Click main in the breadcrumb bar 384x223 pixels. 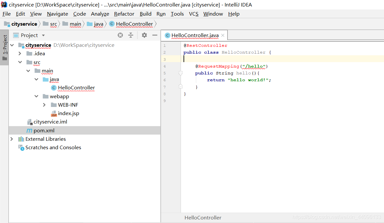tap(75, 24)
